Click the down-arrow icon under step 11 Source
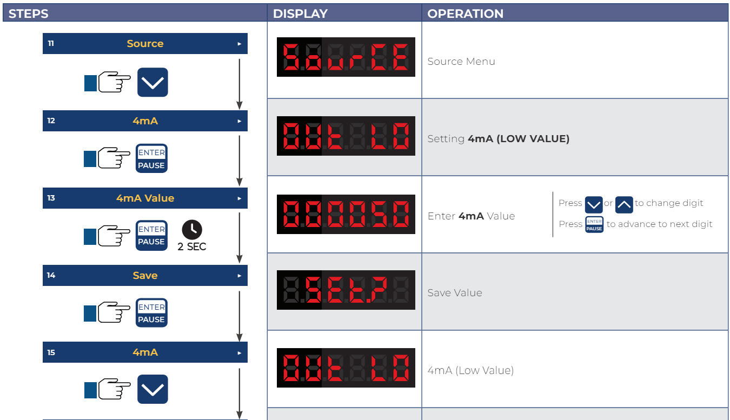Viewport: 730px width, 420px height. pyautogui.click(x=152, y=83)
